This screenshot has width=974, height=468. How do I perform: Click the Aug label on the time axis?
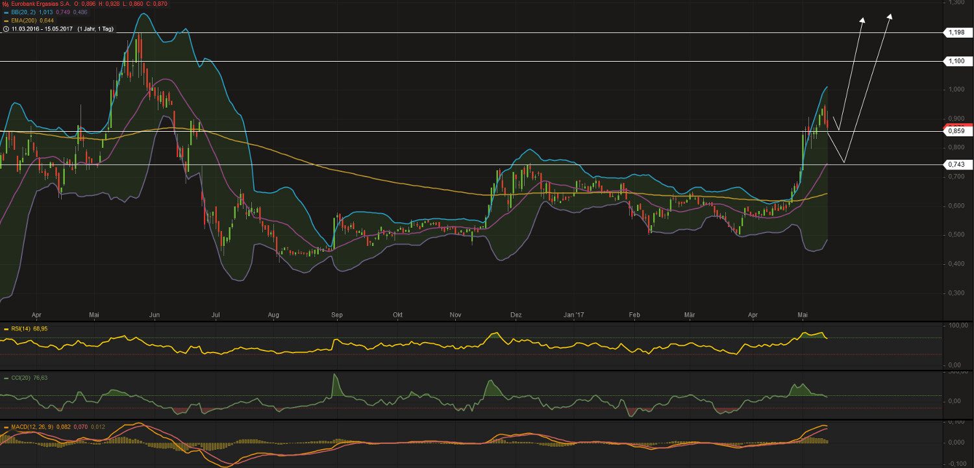pos(273,315)
